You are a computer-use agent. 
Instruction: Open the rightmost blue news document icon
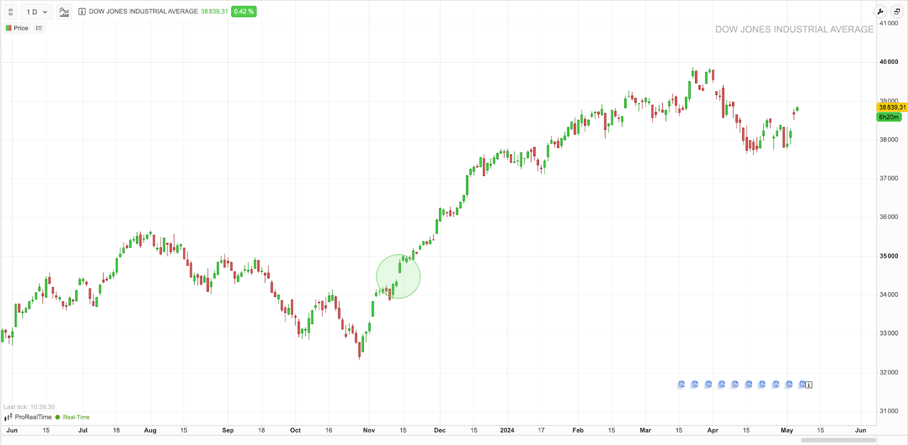802,384
